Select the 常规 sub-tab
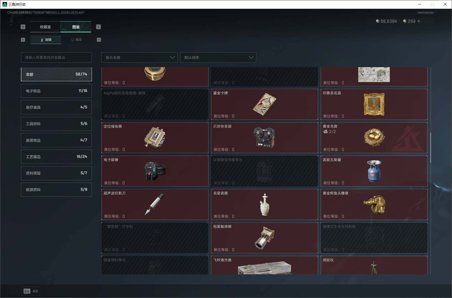Screen dimensions: 452x298 pyautogui.click(x=46, y=40)
